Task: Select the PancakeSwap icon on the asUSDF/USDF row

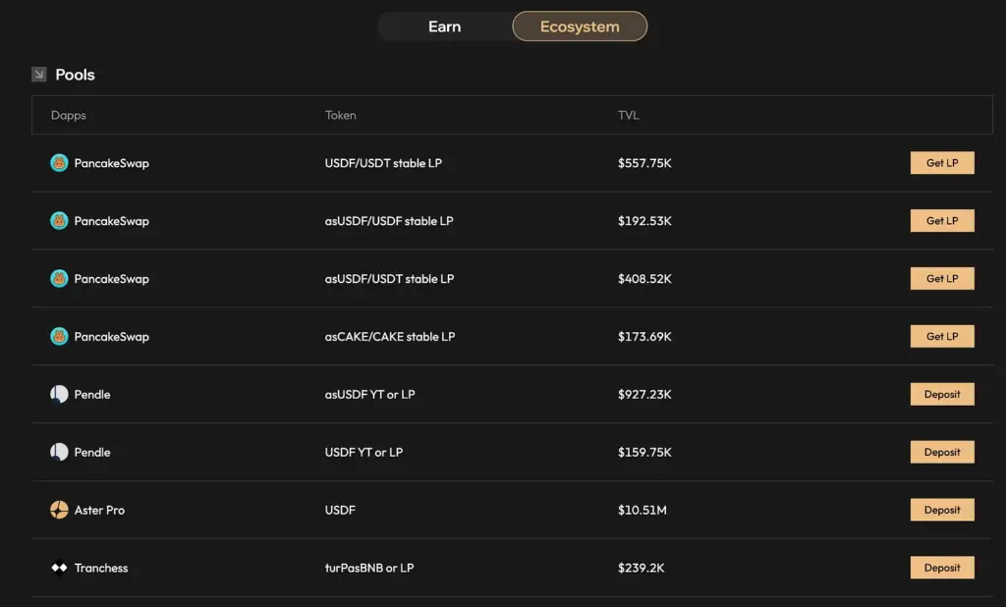Action: [x=59, y=221]
